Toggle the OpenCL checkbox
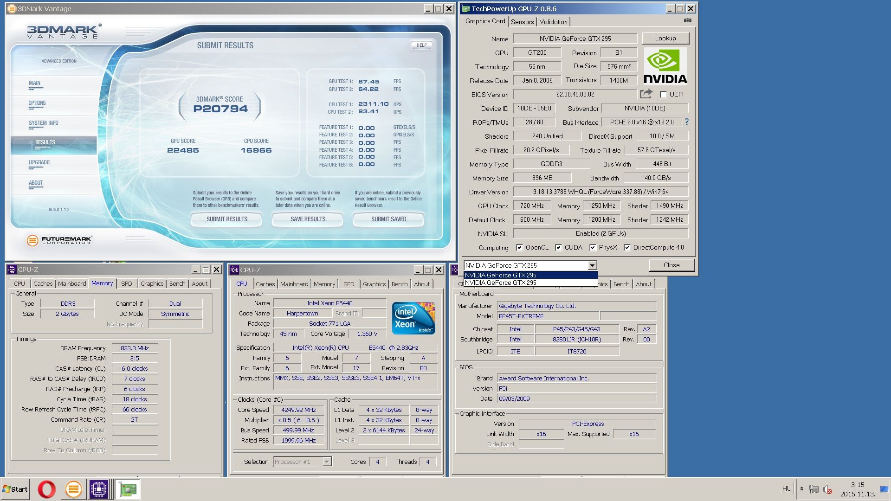 pos(520,248)
